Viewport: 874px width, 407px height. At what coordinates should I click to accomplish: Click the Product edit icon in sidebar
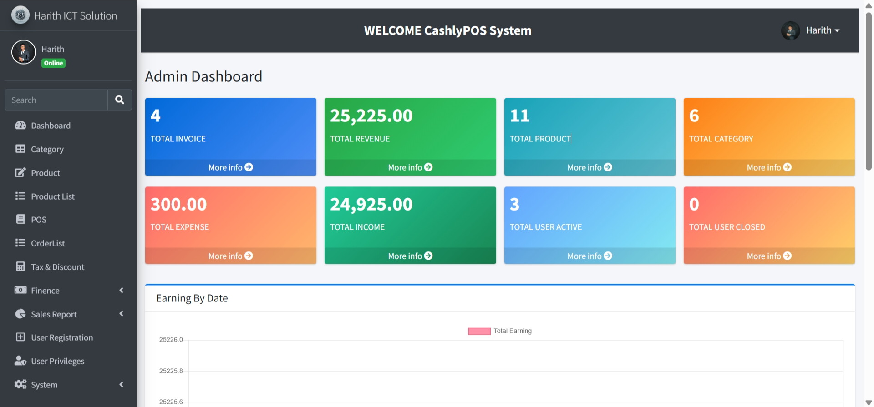pos(20,172)
